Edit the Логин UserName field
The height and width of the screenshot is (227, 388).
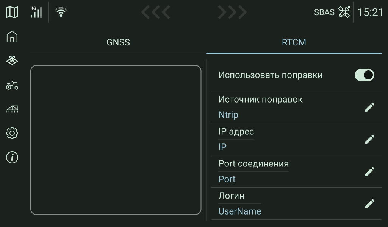click(369, 203)
